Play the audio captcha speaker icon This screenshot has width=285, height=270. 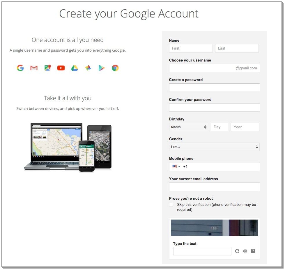coord(245,251)
